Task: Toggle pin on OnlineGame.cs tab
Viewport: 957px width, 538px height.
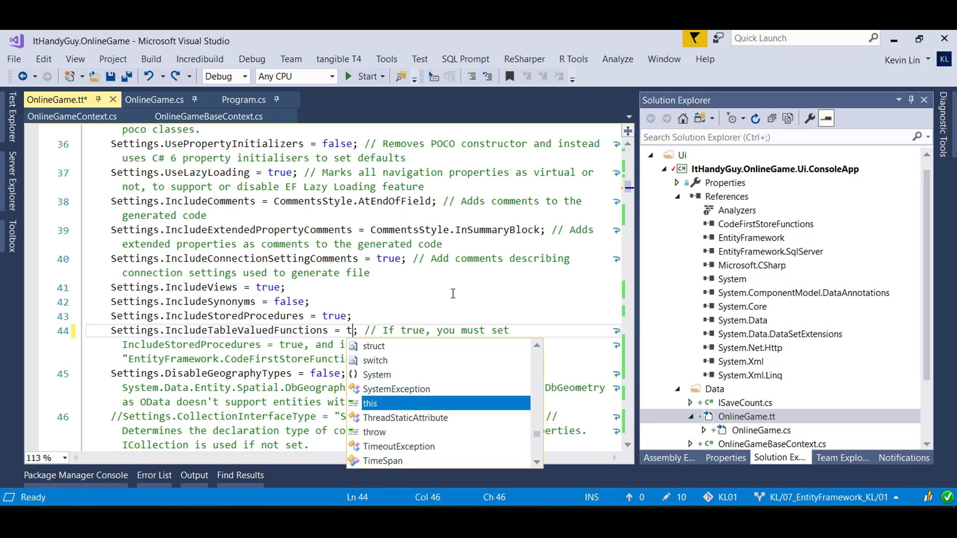Action: [x=195, y=100]
